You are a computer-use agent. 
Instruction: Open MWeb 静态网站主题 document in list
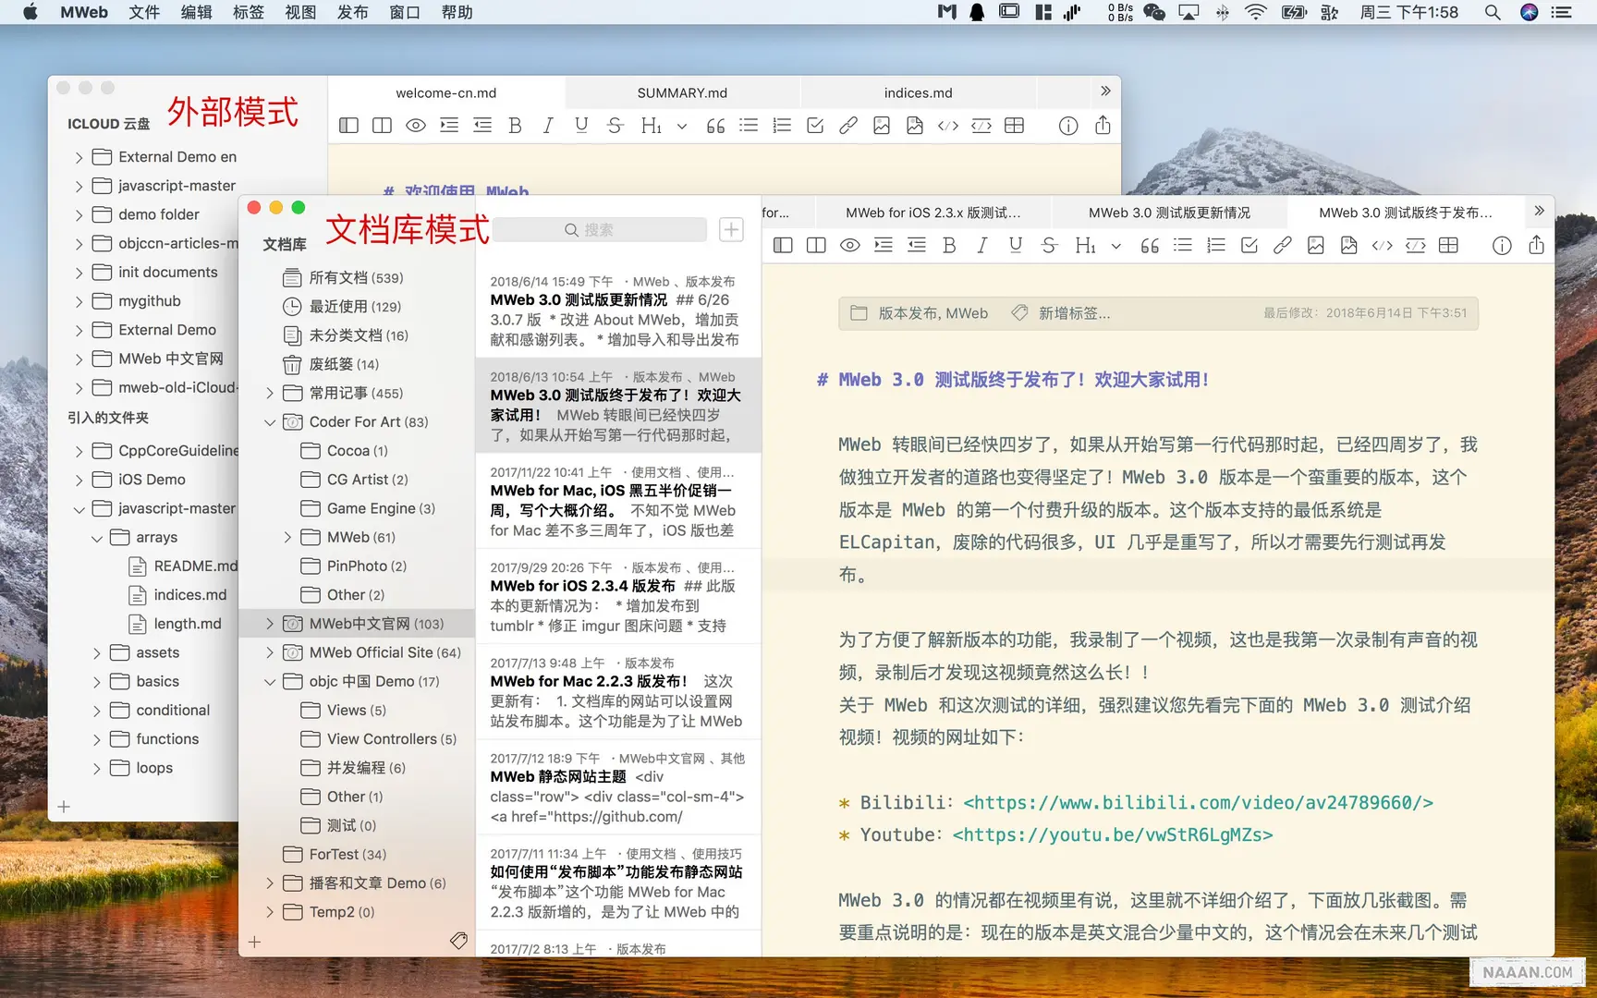[618, 787]
